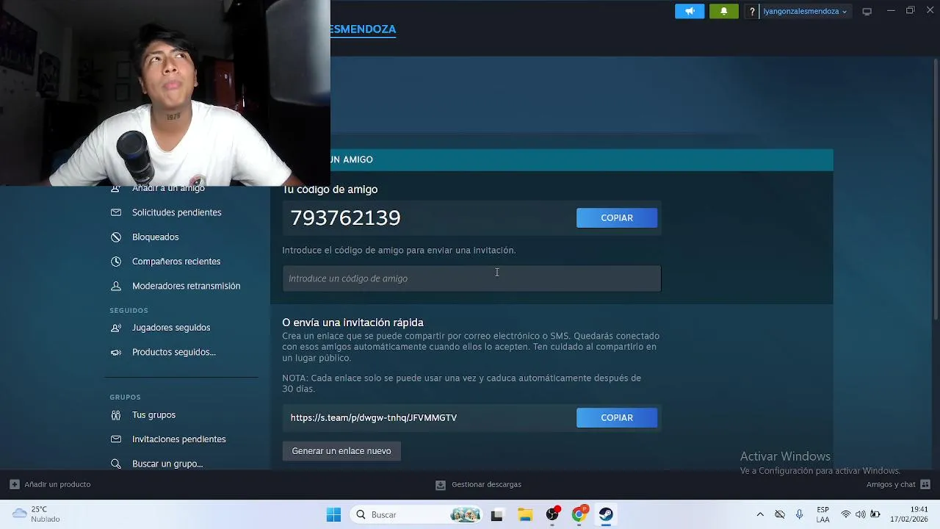Click the download icon beside Gestionar descargas
The height and width of the screenshot is (529, 940).
pyautogui.click(x=441, y=485)
